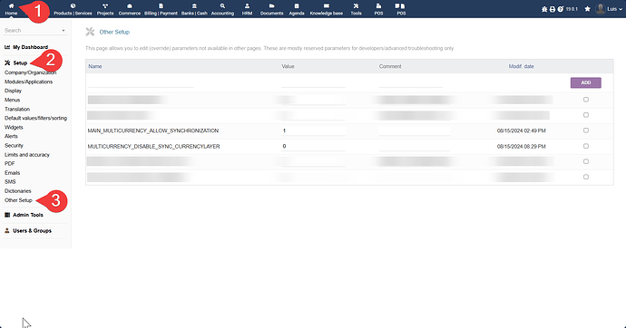Open the Dictionaries setup page
Screen dimensions: 626x328
click(x=17, y=191)
